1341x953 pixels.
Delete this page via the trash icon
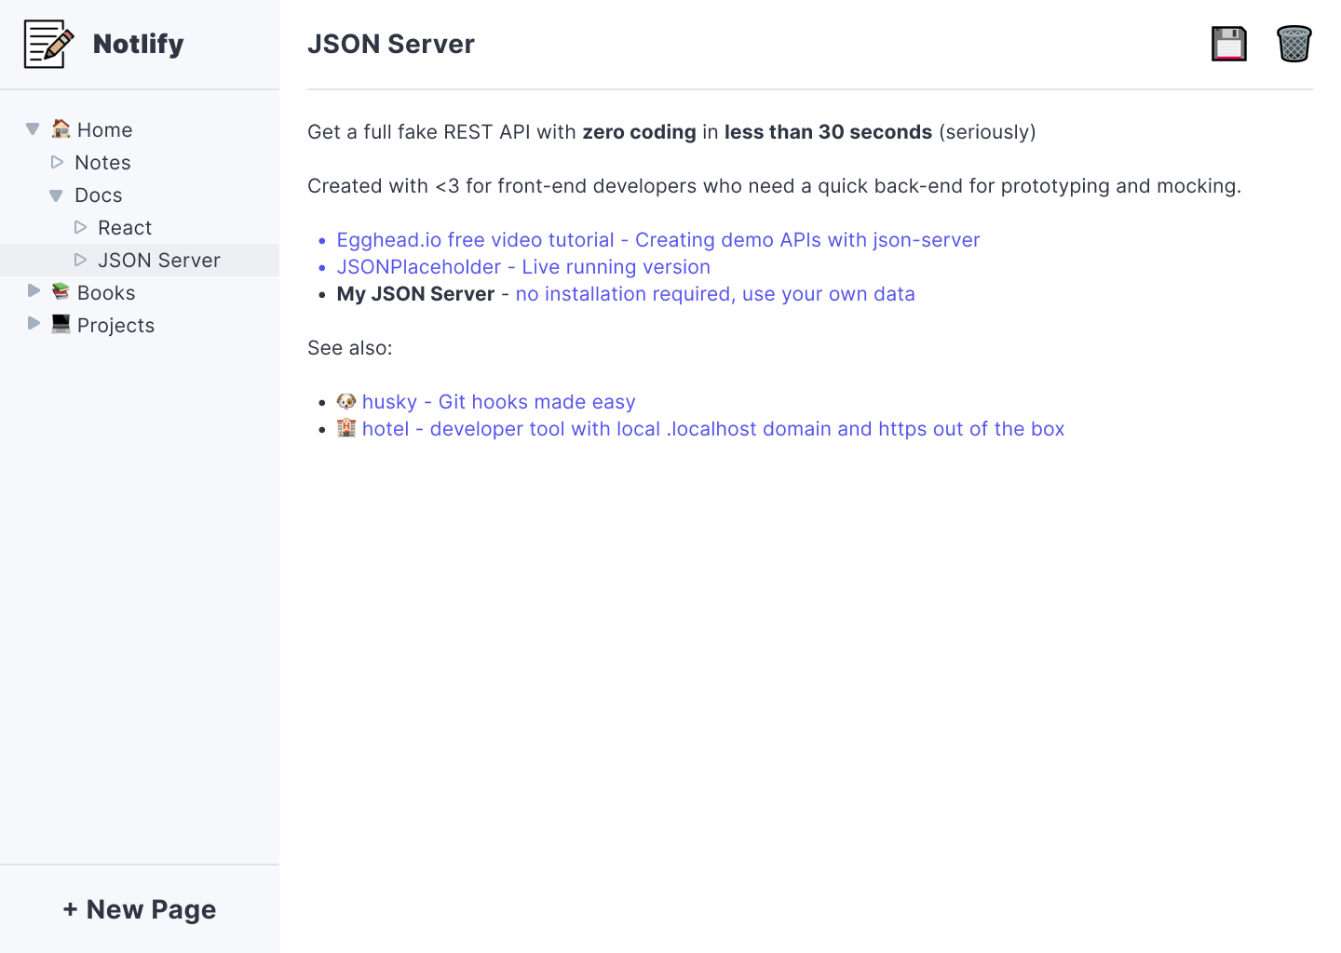click(1294, 43)
